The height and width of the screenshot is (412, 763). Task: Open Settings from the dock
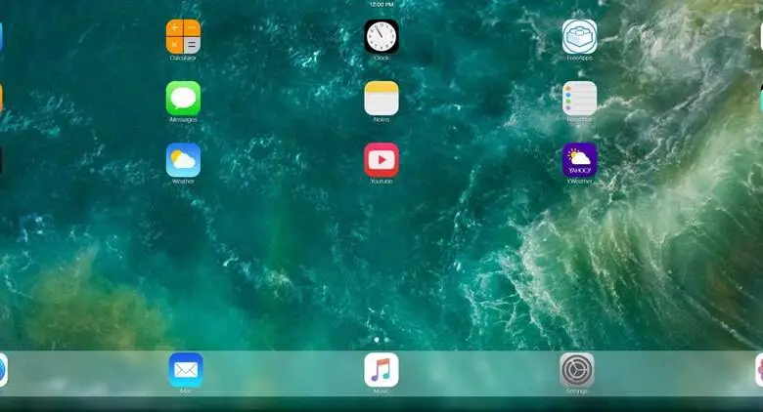coord(576,370)
